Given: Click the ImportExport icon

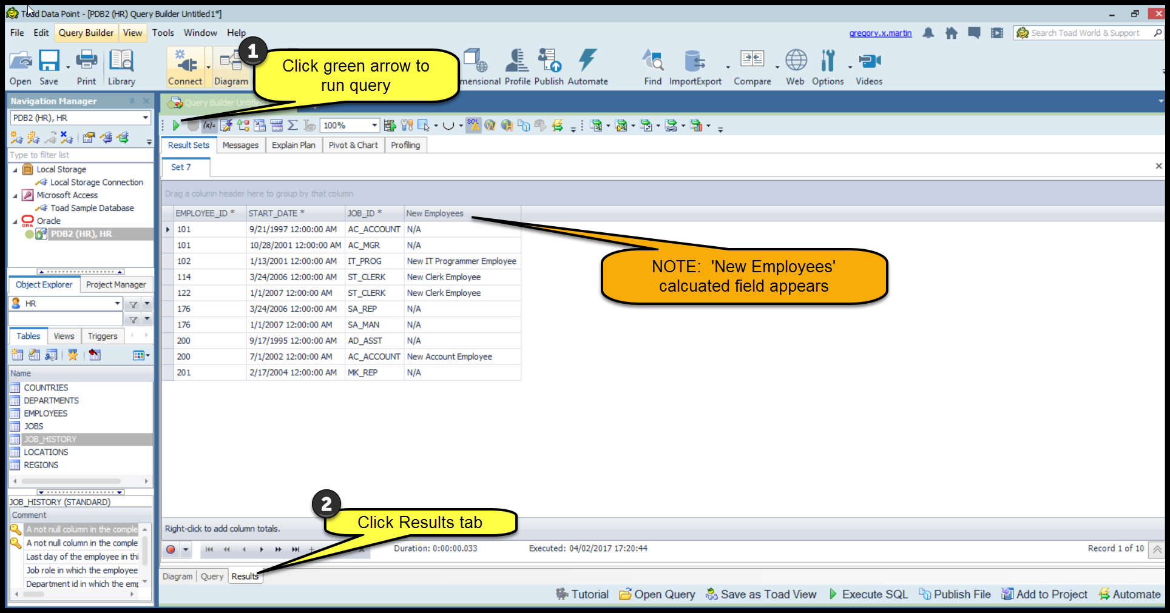Looking at the screenshot, I should (x=695, y=67).
